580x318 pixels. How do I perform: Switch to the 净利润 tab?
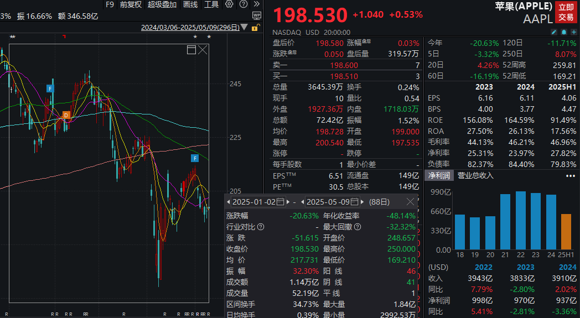(x=439, y=176)
